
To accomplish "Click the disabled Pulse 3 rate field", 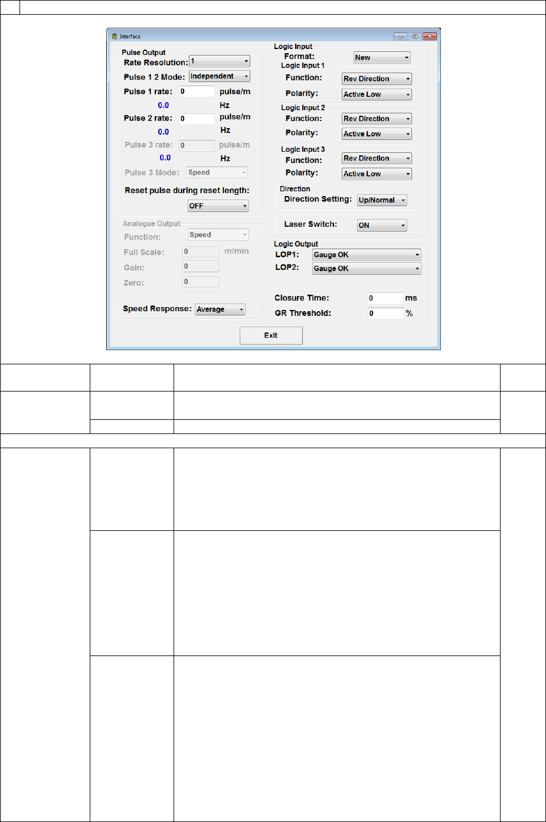I will pyautogui.click(x=197, y=145).
